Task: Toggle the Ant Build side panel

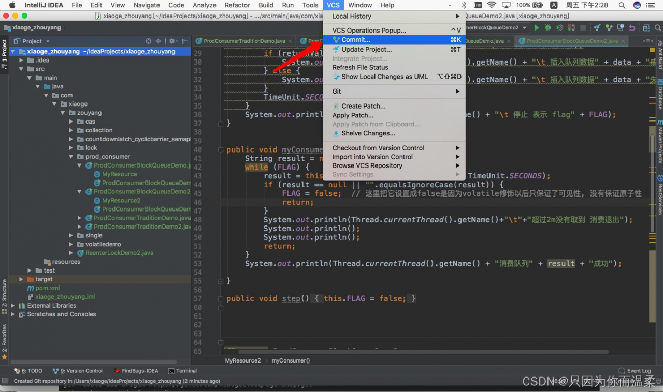Action: click(x=660, y=55)
